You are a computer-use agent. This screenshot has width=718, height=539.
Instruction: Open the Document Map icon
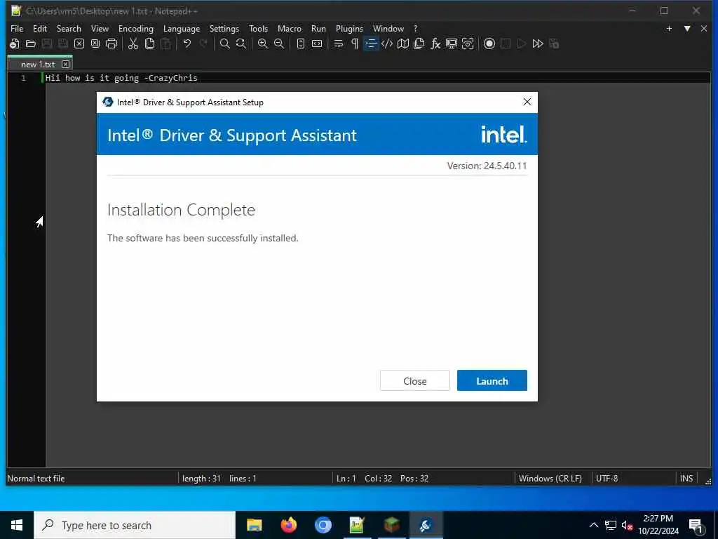(x=403, y=44)
